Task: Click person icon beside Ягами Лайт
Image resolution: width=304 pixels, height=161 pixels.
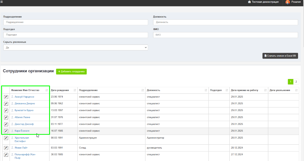Action: point(12,148)
